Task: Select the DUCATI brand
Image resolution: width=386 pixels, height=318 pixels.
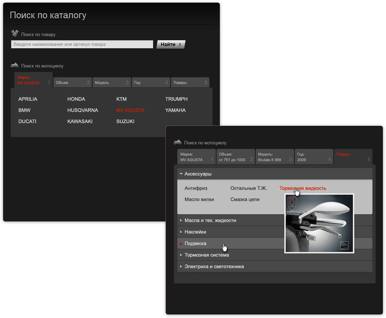Action: click(x=28, y=121)
